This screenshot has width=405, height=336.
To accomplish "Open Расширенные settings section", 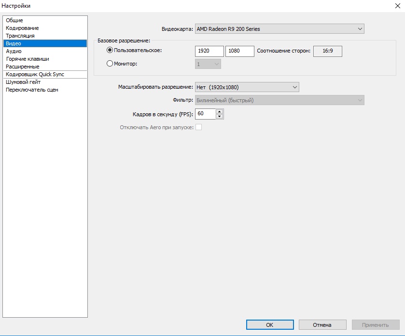I will tap(23, 67).
